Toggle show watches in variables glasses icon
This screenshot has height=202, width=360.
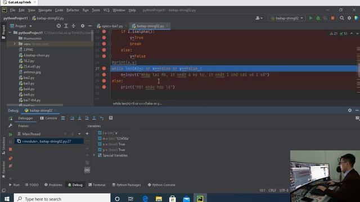(87, 170)
